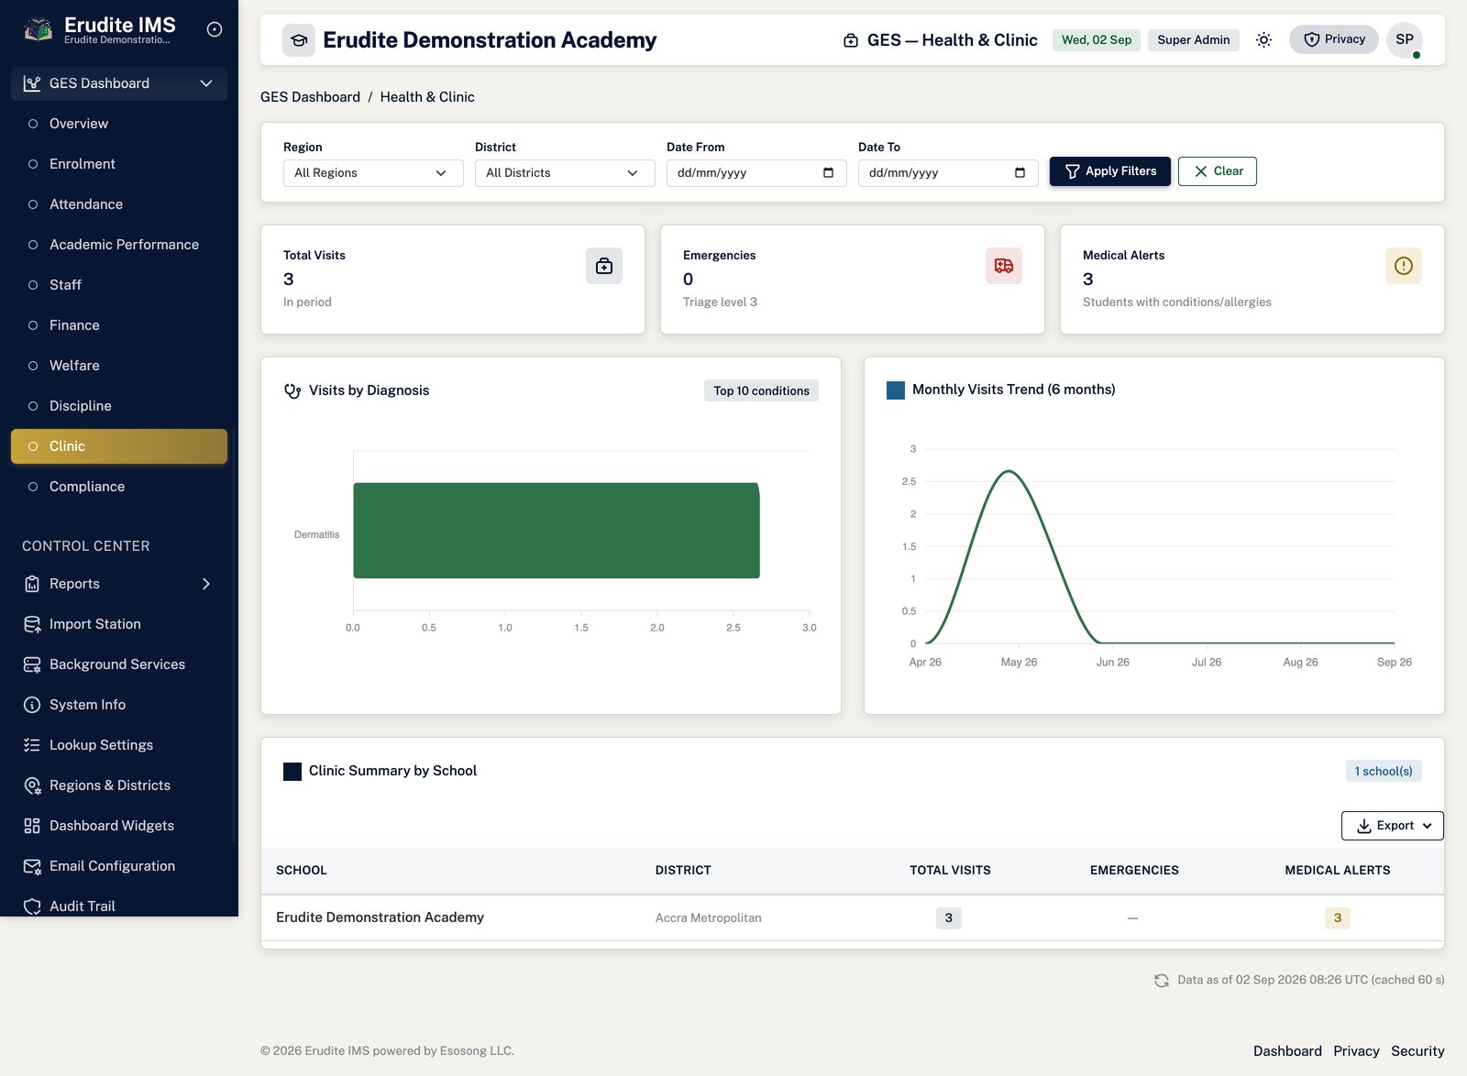
Task: Follow the Dashboard footer link
Action: (x=1287, y=1051)
